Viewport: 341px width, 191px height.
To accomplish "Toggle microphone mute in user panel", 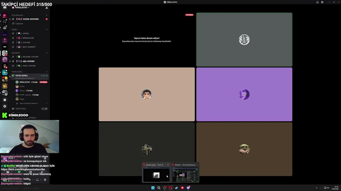I will coord(30,180).
